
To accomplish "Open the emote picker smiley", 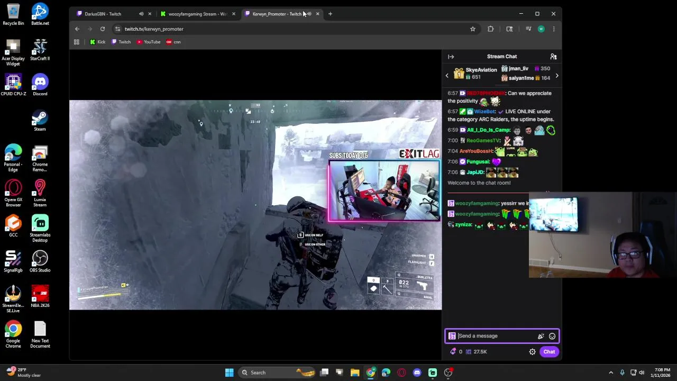I will coord(552,336).
